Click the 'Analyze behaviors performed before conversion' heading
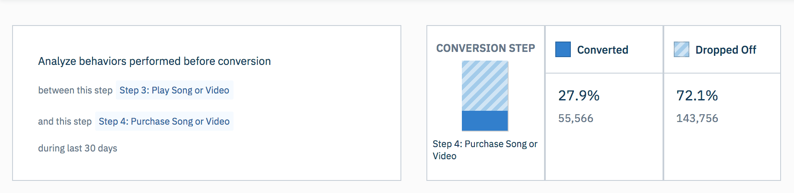Viewport: 794px width, 193px height. [154, 61]
